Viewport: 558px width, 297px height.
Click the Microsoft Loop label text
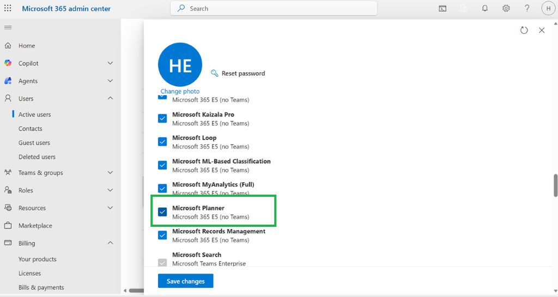pyautogui.click(x=195, y=138)
